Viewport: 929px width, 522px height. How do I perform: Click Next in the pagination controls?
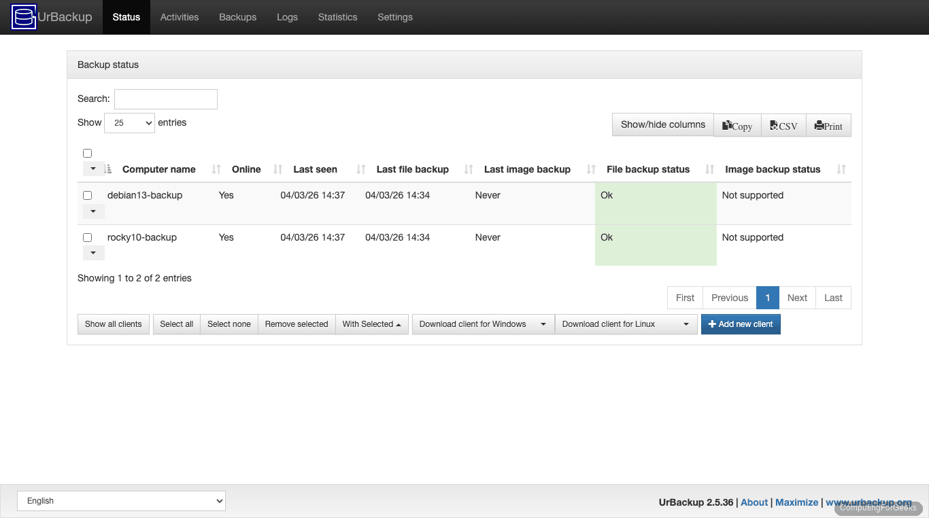796,298
